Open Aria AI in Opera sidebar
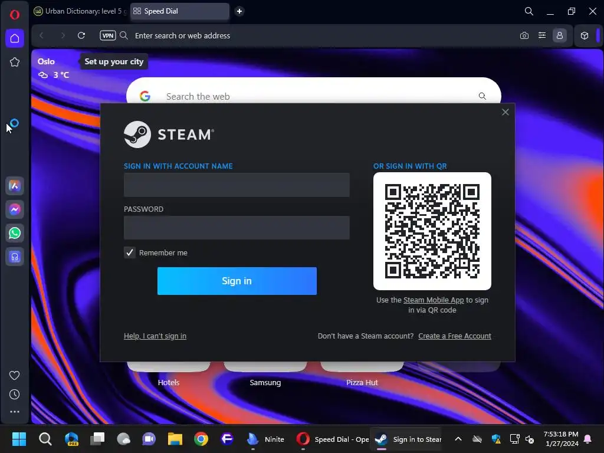 pos(15,186)
